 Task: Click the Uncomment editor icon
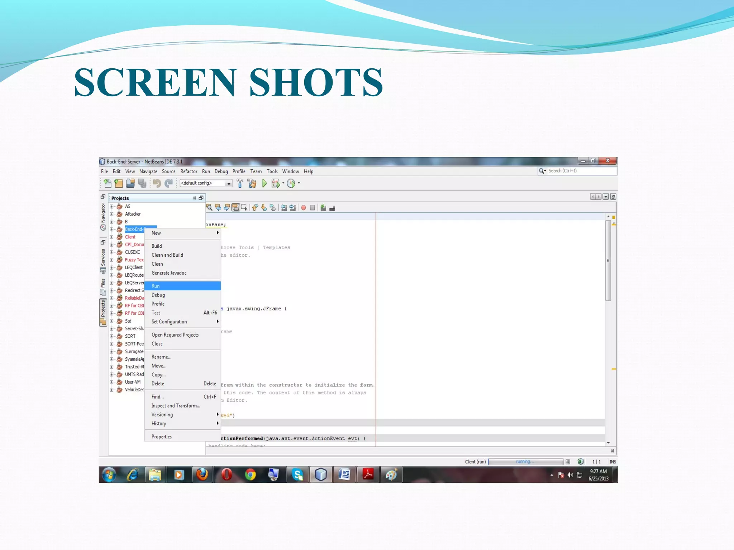(x=332, y=208)
